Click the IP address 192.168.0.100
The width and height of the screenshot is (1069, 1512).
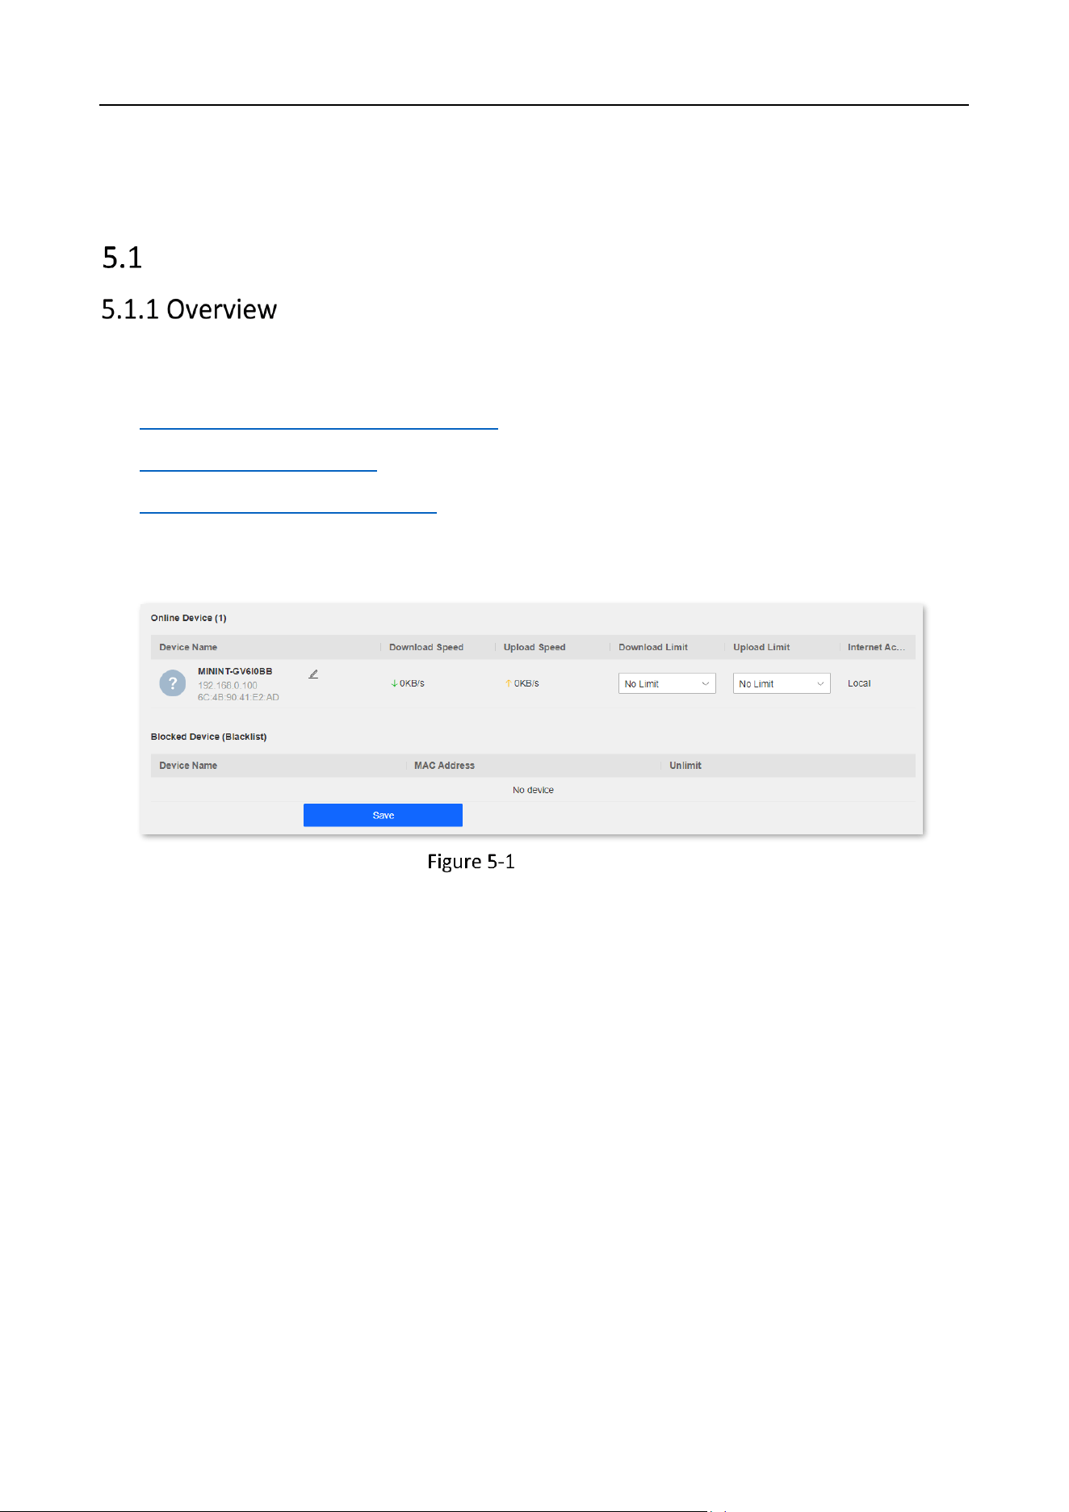[x=228, y=685]
